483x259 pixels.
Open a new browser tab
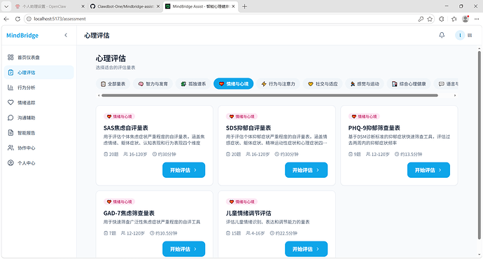click(x=244, y=6)
